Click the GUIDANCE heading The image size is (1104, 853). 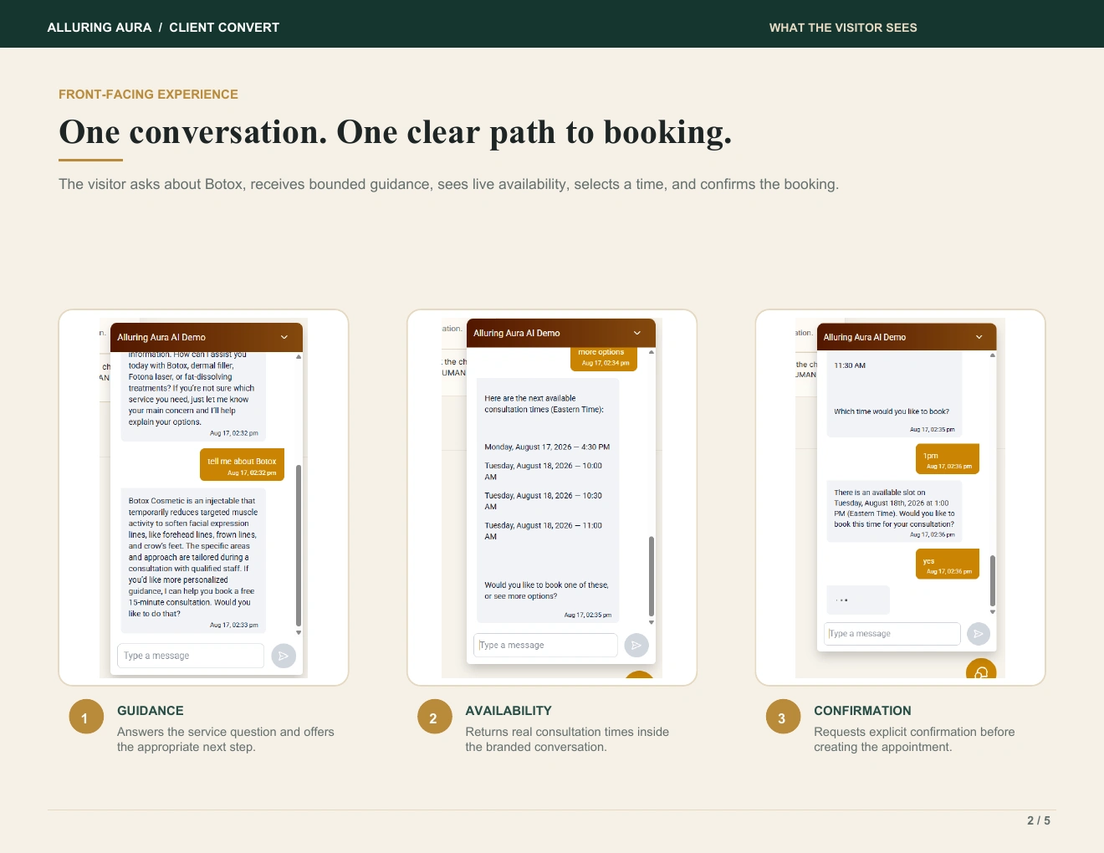click(151, 711)
